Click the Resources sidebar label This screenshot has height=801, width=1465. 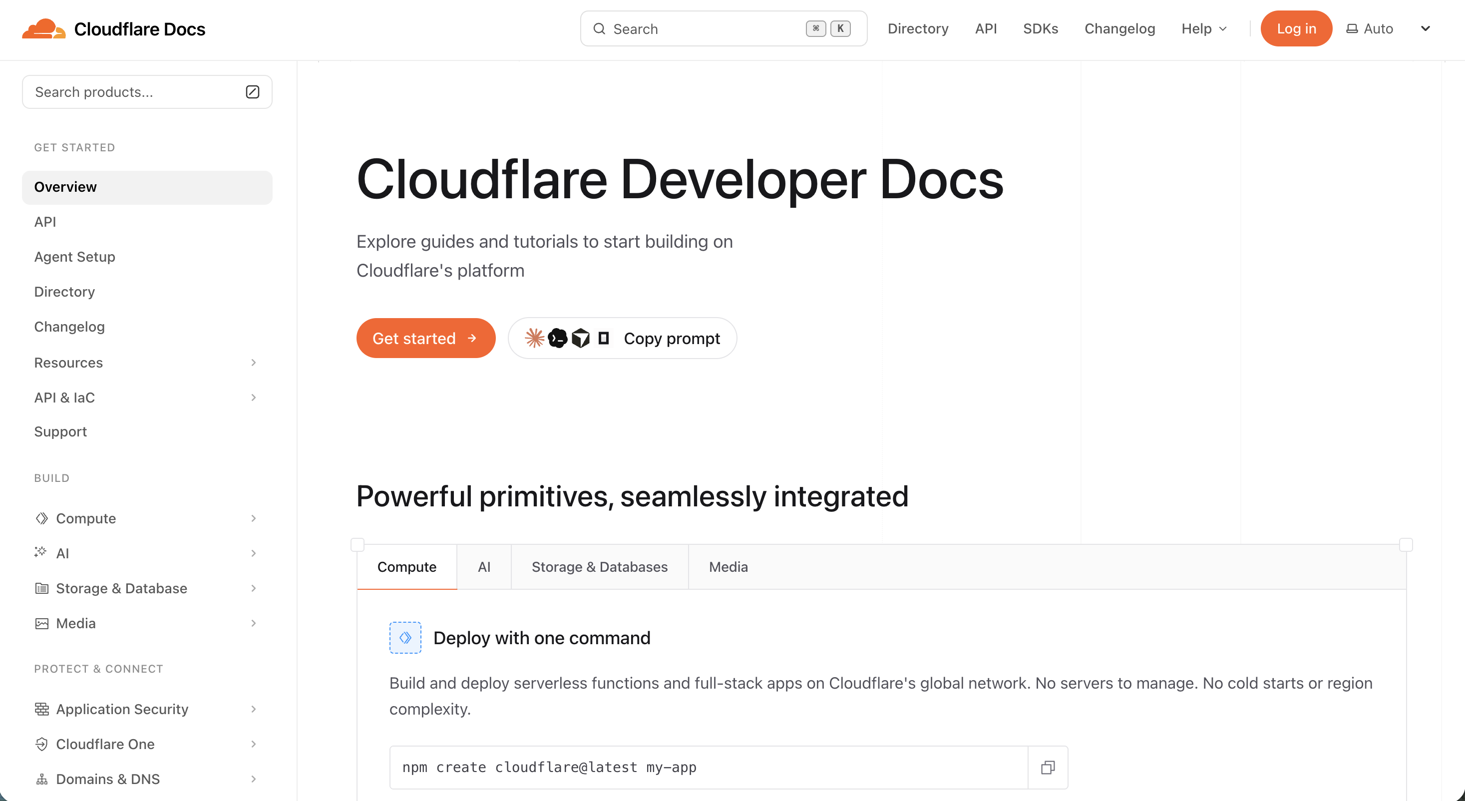(x=68, y=363)
